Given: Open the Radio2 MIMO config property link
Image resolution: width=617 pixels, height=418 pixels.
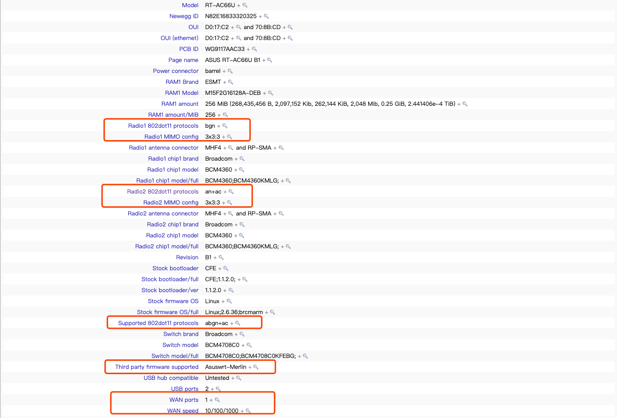Looking at the screenshot, I should [171, 203].
